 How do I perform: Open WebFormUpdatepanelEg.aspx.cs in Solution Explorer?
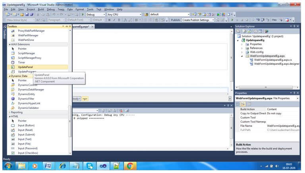point(273,60)
